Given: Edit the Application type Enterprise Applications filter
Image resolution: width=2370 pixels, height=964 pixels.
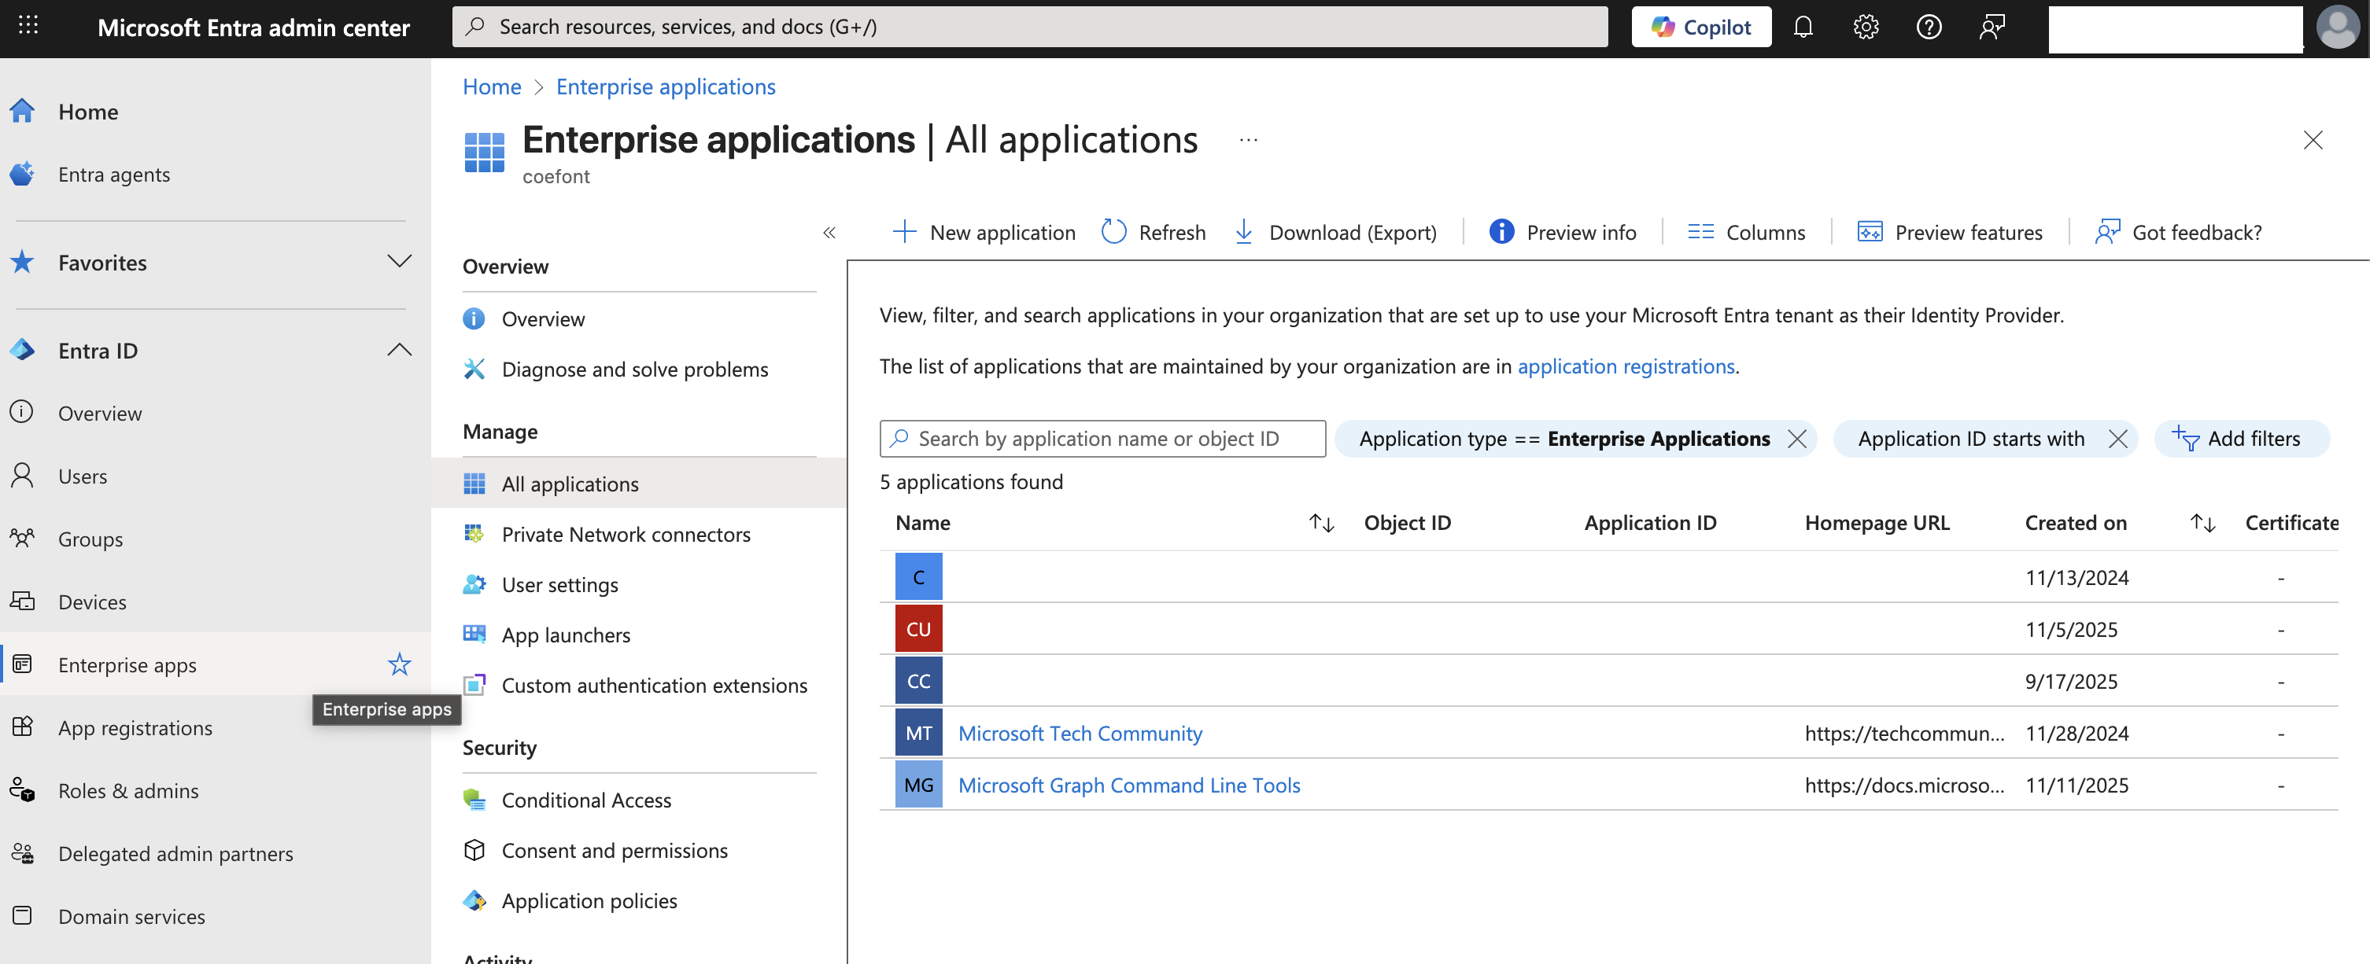Looking at the screenshot, I should point(1564,438).
